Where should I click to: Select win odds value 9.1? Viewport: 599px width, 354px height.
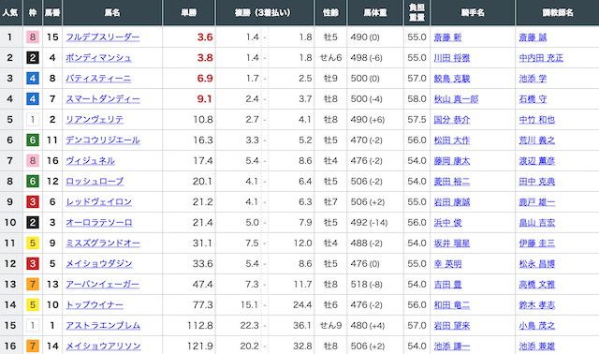[204, 99]
